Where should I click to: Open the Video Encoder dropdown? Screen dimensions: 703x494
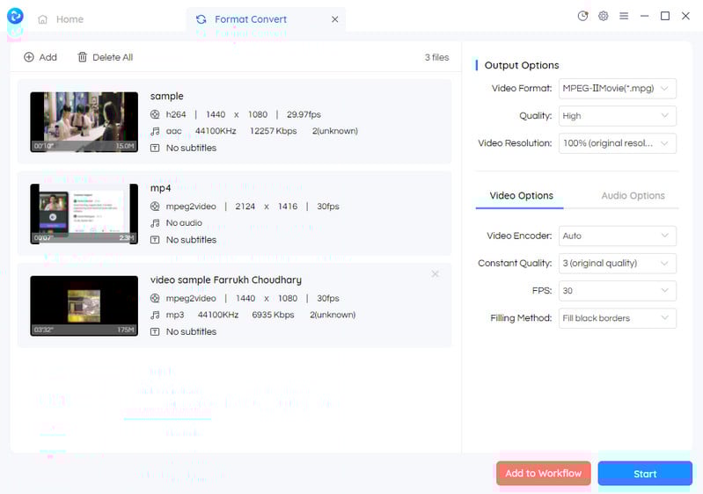pos(618,236)
